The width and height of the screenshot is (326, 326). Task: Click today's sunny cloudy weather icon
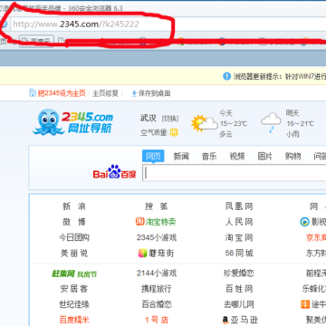205,122
